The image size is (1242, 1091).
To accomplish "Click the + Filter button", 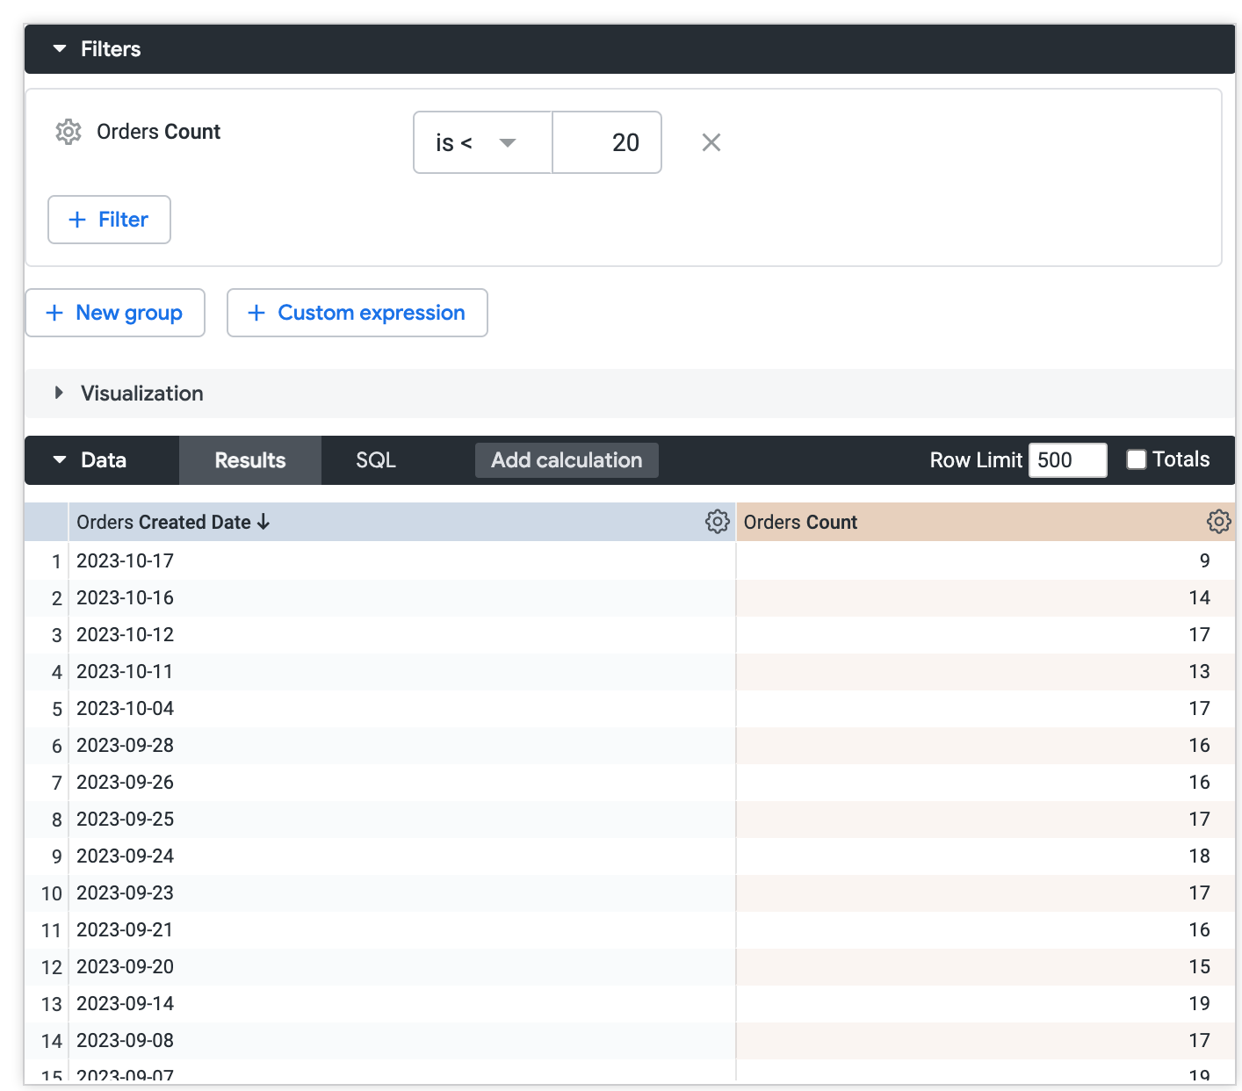I will coord(109,220).
